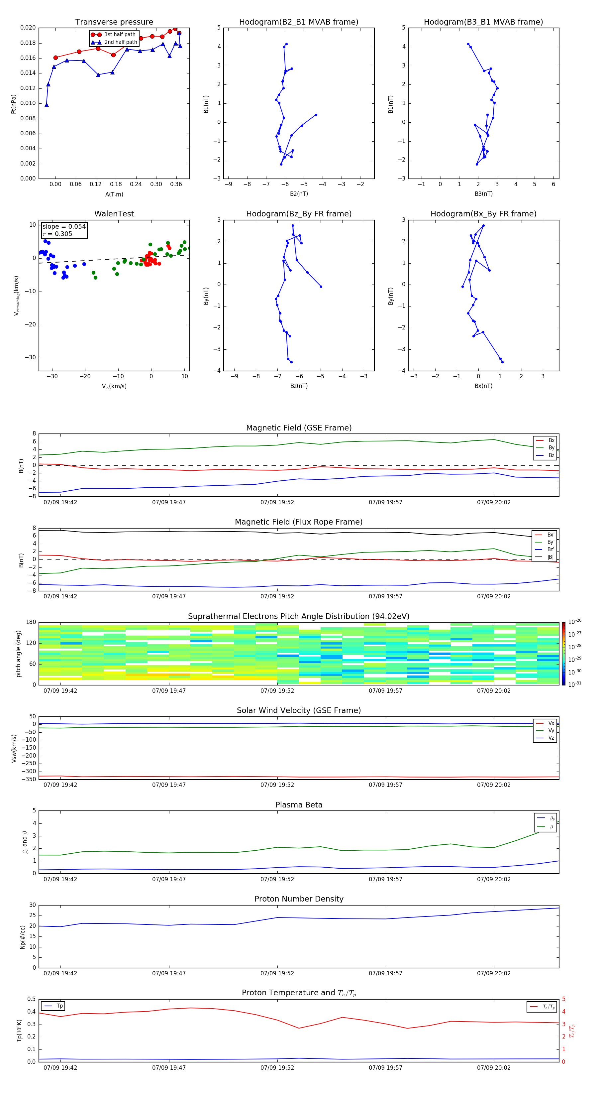Viewport: 598px width, 1097px height.
Task: Click the "WalenTest" plot title
Action: click(114, 214)
